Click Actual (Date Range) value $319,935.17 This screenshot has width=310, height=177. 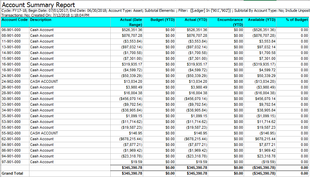132,64
